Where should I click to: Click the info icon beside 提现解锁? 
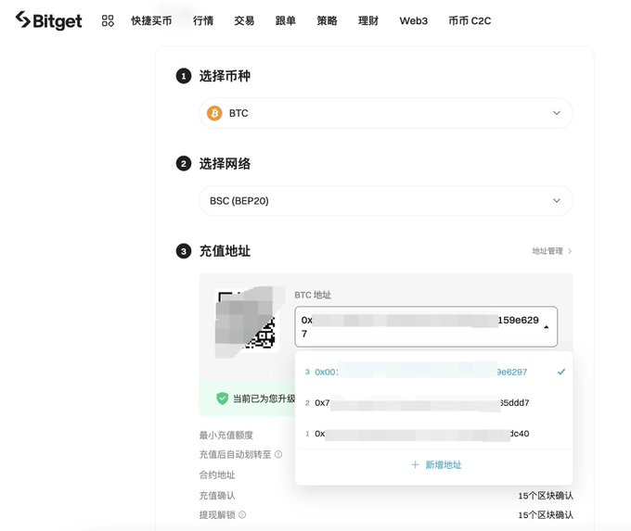[242, 514]
